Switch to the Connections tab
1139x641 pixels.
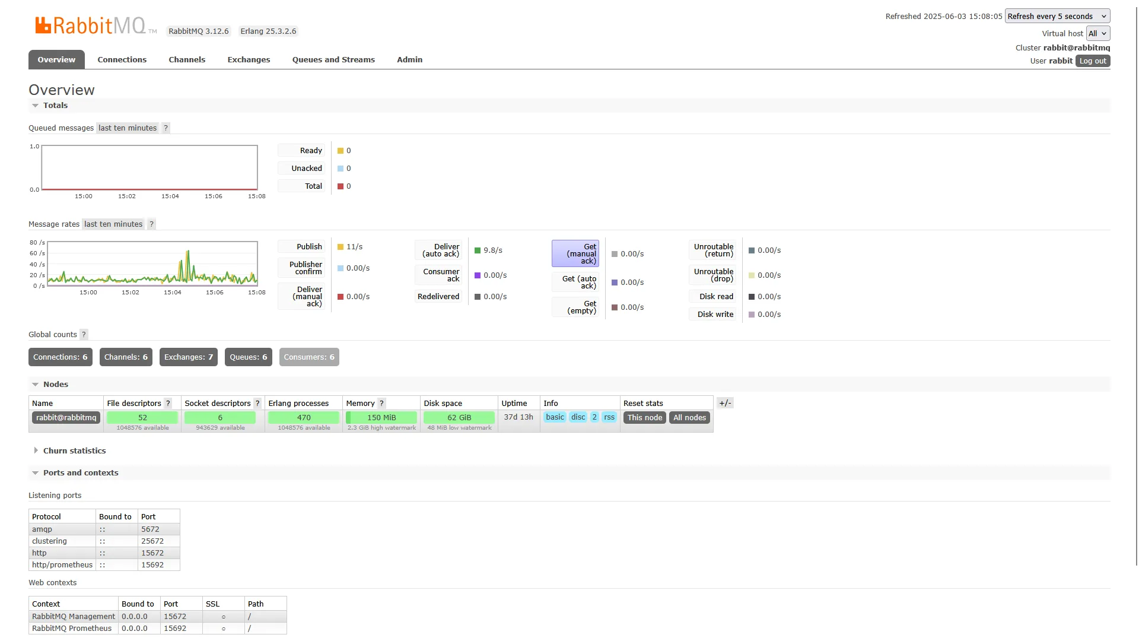click(122, 60)
